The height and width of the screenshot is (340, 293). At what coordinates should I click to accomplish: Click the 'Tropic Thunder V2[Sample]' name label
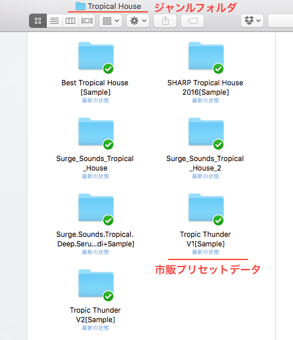click(x=95, y=315)
